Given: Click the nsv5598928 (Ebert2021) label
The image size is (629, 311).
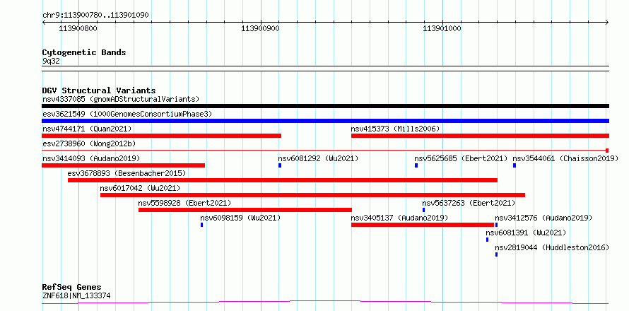Looking at the screenshot, I should (x=184, y=203).
